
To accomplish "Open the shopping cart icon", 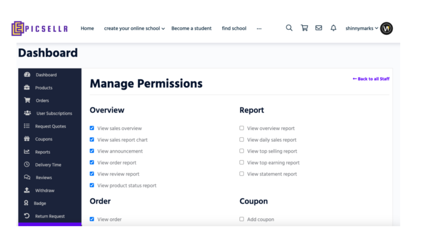I will pyautogui.click(x=304, y=28).
